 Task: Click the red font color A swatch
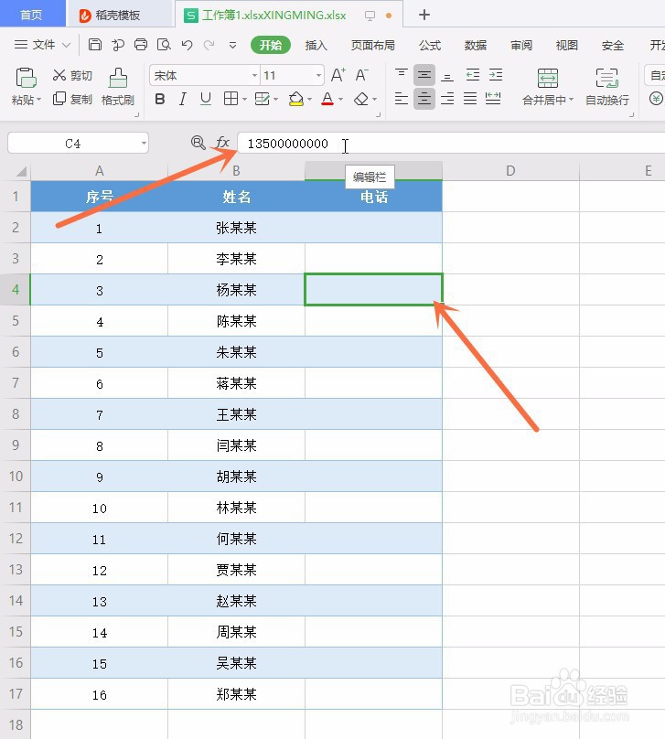point(327,99)
